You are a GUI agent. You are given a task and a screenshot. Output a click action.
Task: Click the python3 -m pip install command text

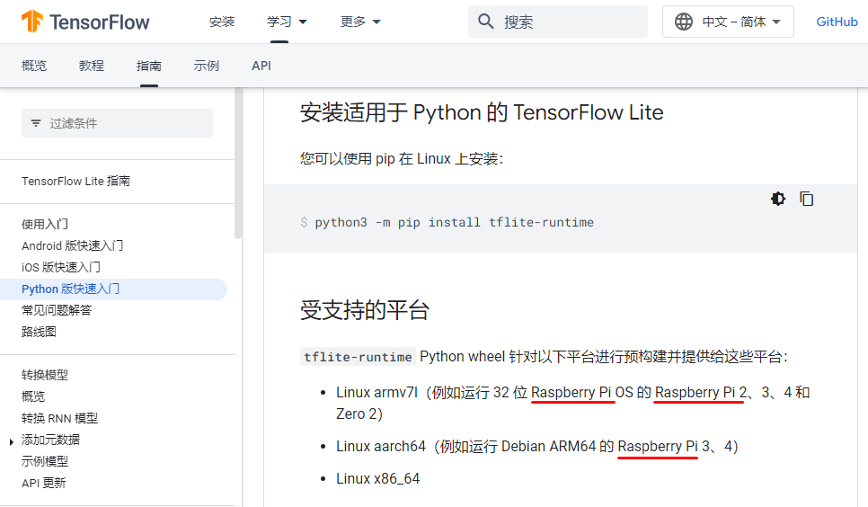[454, 222]
